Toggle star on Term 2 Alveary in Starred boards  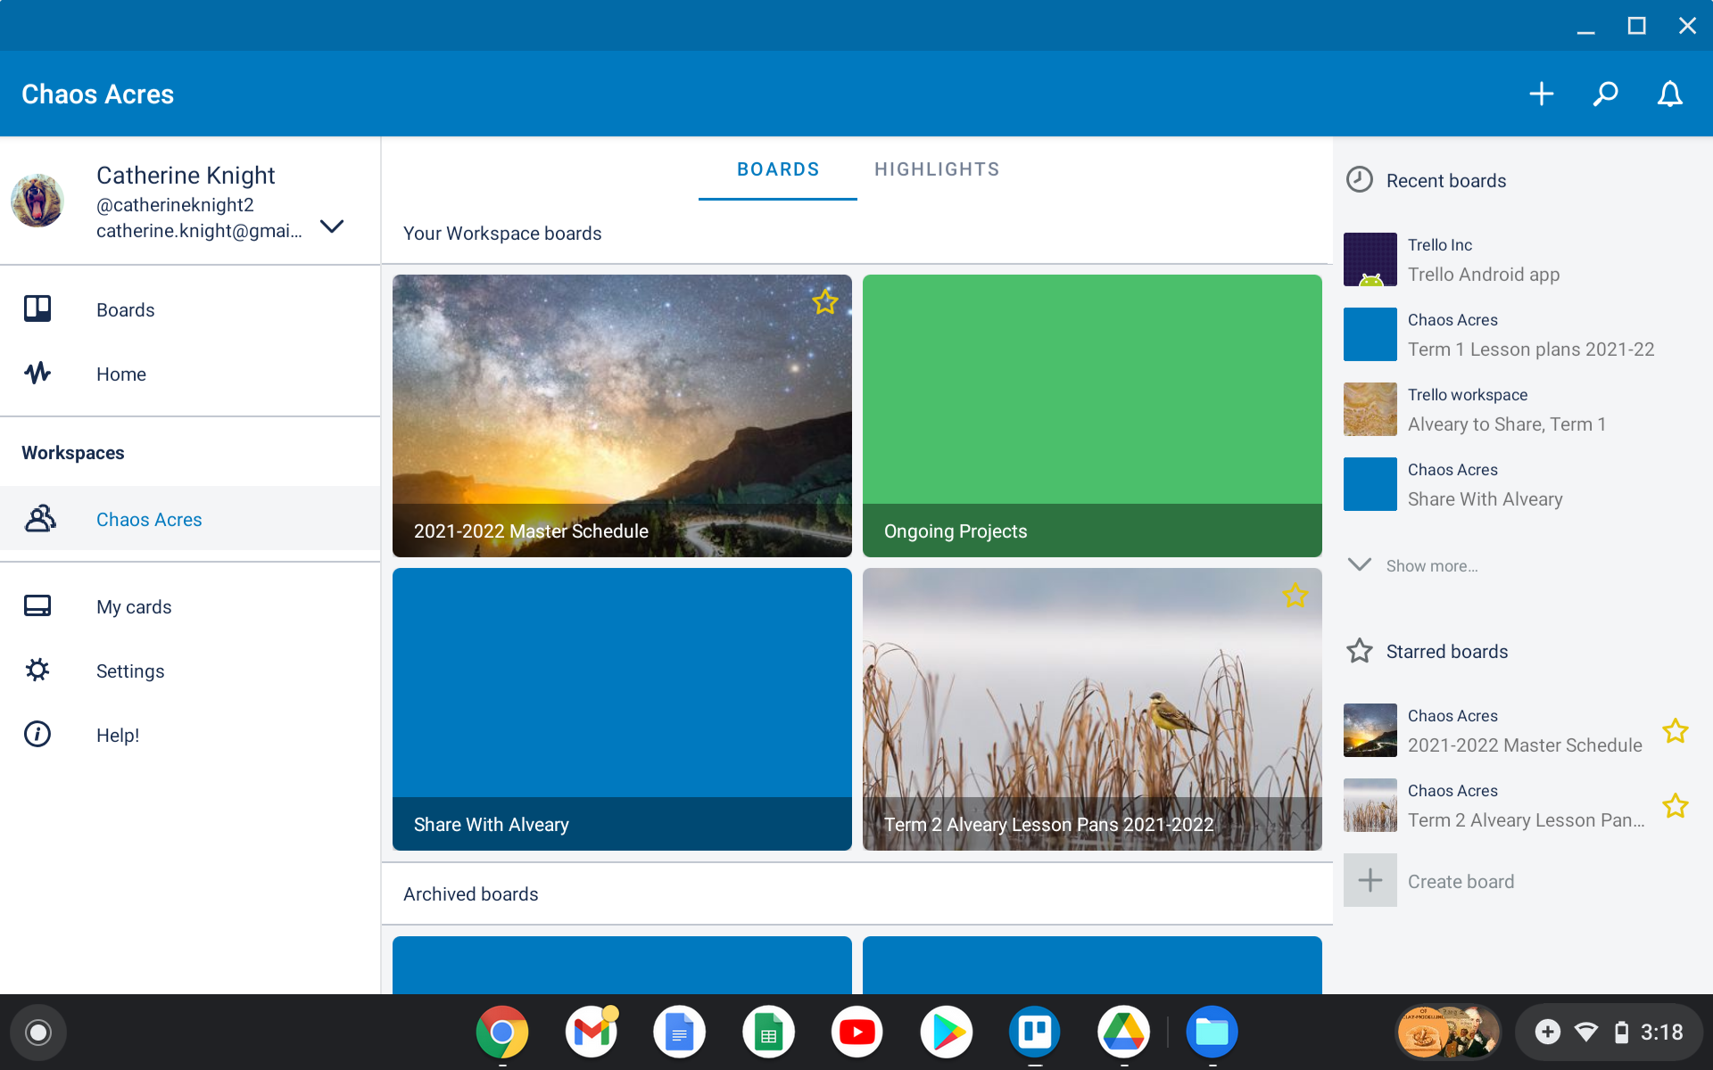(x=1676, y=806)
